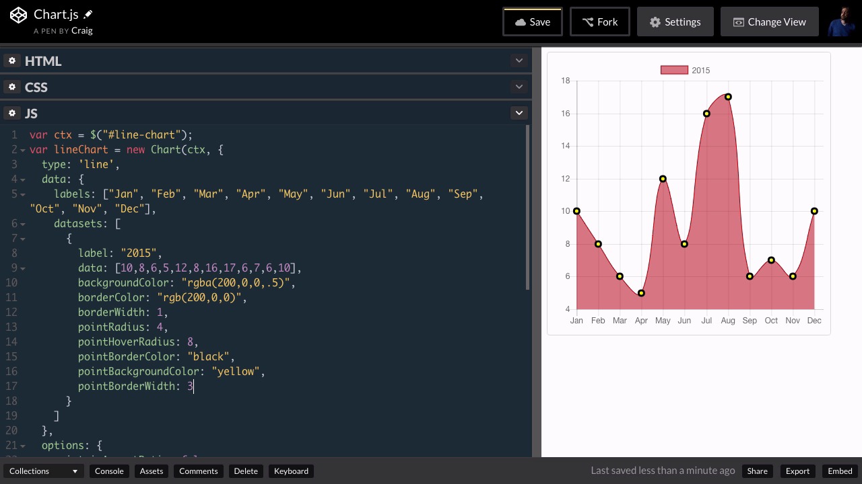Image resolution: width=862 pixels, height=484 pixels.
Task: Click the HTML panel title
Action: (43, 61)
